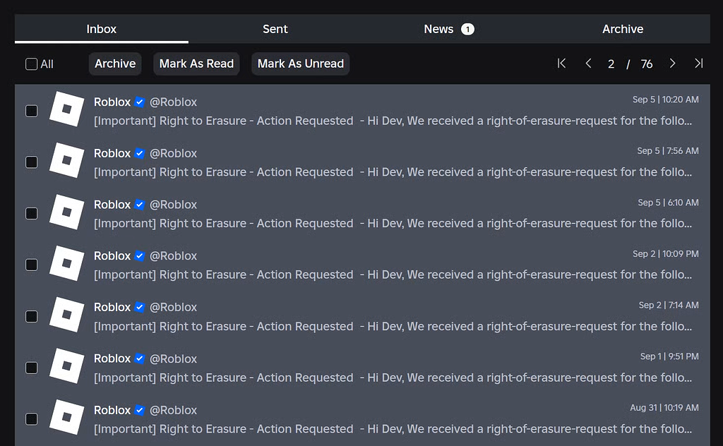Select the Sep 1 9:51 PM message checkbox
Screen dimensions: 723x446
tap(32, 368)
